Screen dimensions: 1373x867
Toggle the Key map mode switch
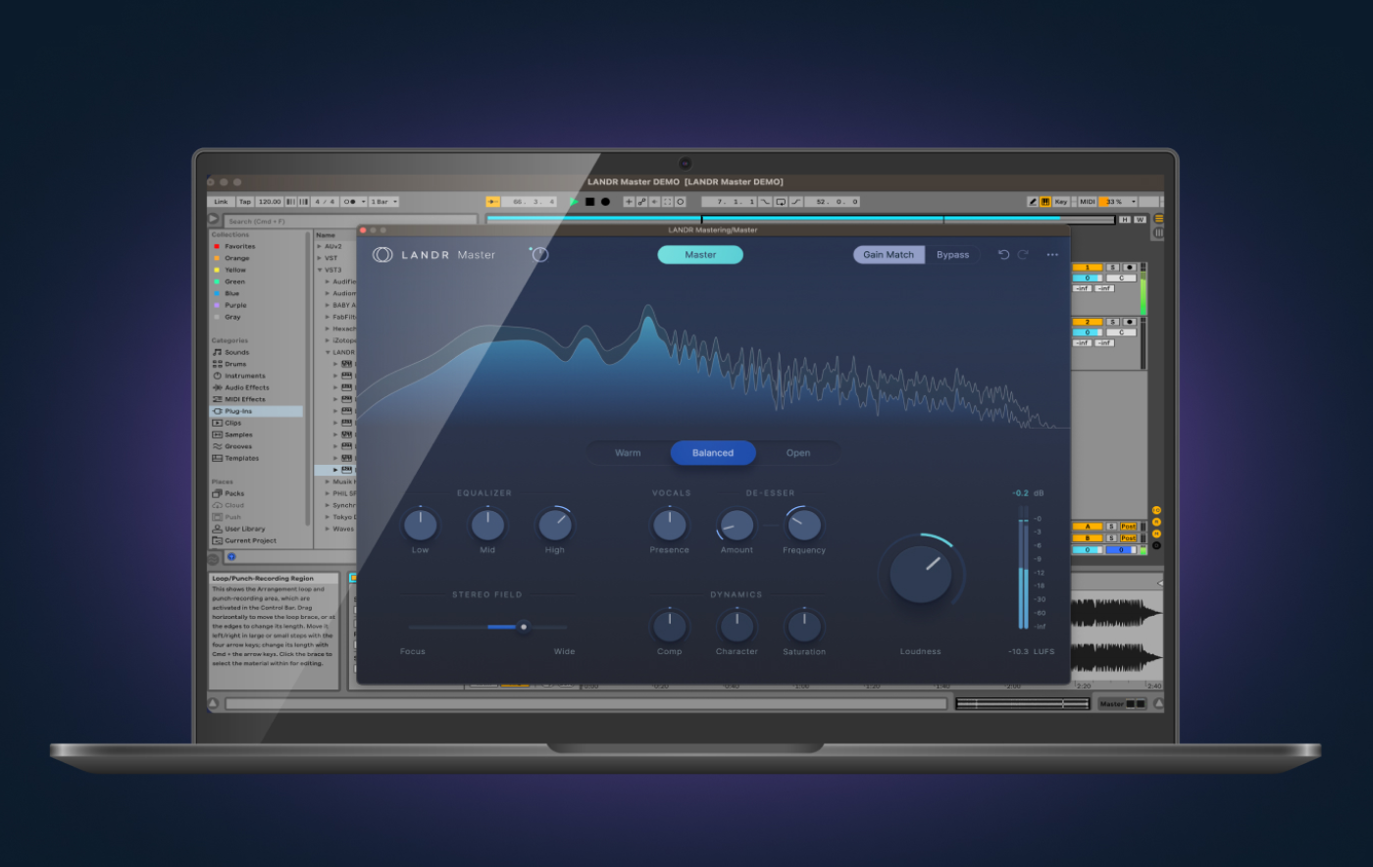(1060, 201)
